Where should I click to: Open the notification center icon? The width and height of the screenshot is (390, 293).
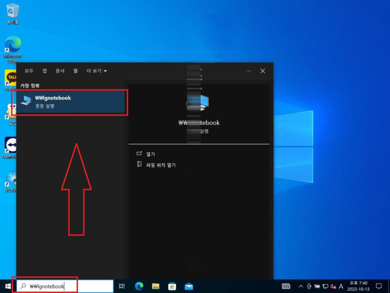tap(379, 286)
